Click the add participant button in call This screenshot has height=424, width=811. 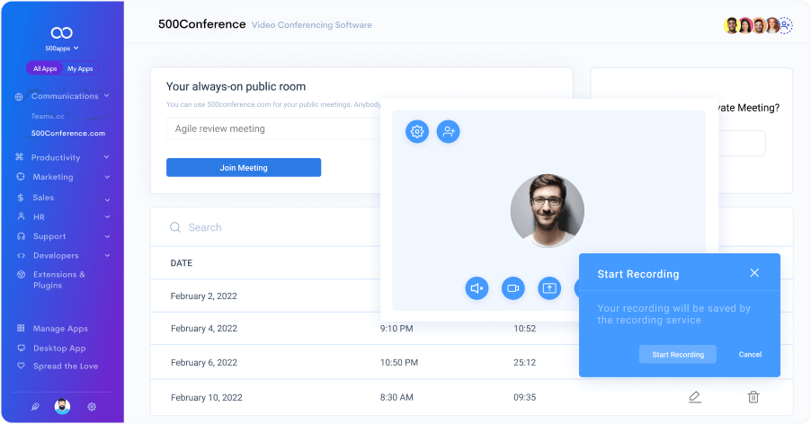coord(449,132)
